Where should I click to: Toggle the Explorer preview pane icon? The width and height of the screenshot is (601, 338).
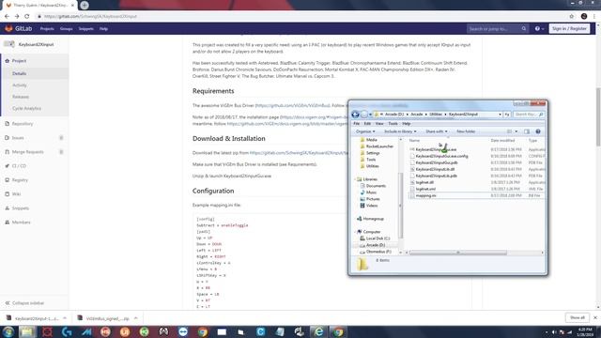527,131
